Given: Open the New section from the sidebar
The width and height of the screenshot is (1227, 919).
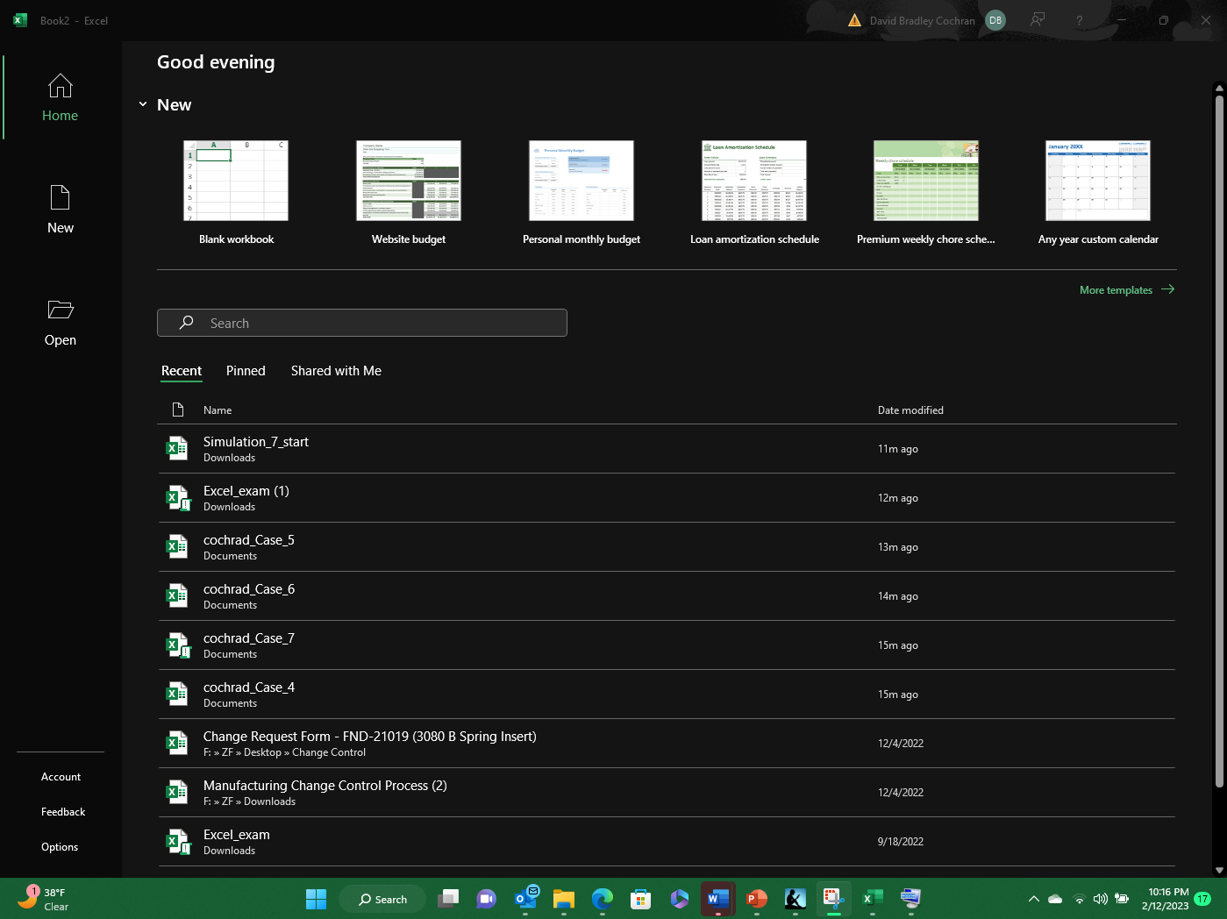Looking at the screenshot, I should pyautogui.click(x=60, y=209).
